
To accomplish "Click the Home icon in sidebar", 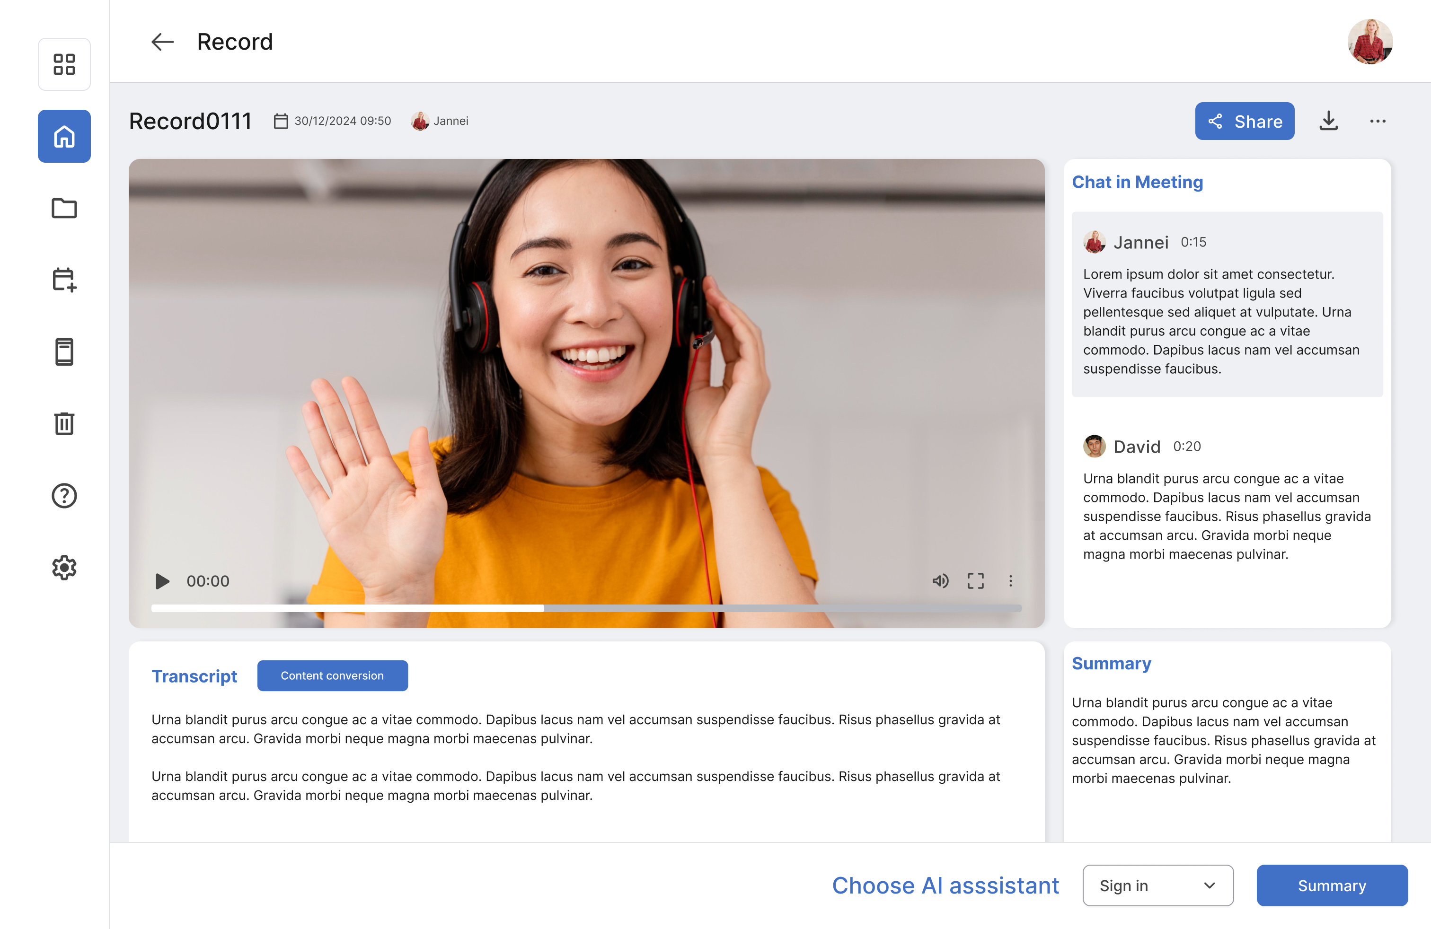I will pos(64,136).
